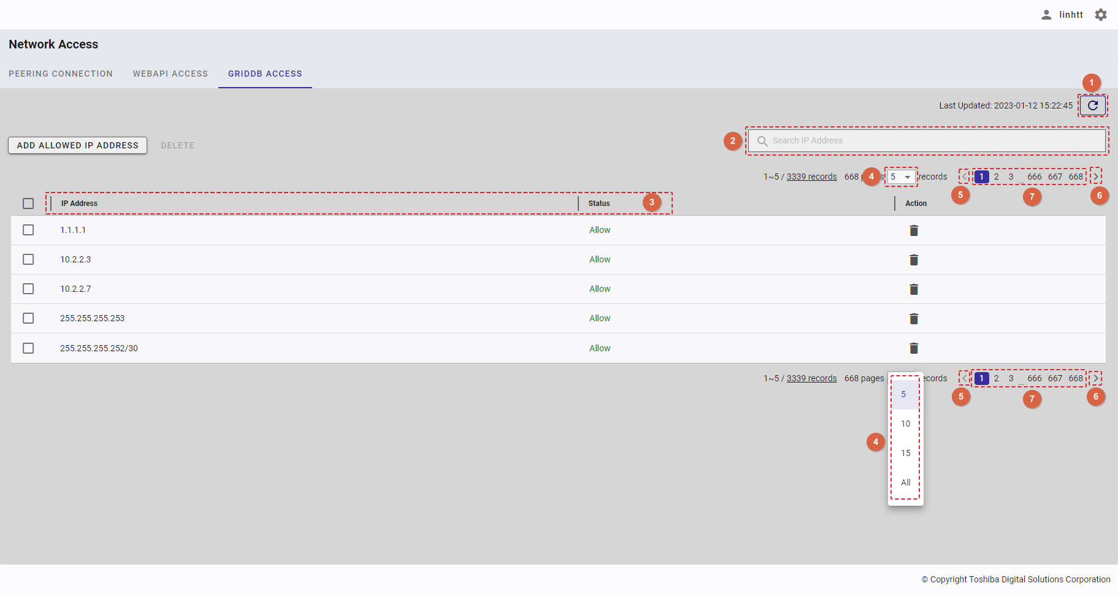Choose 10 in the records dropdown list

[x=905, y=424]
